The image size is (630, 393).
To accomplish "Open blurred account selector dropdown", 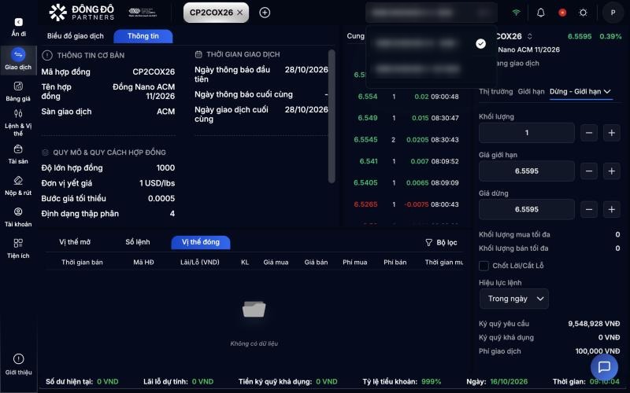I will (x=431, y=13).
